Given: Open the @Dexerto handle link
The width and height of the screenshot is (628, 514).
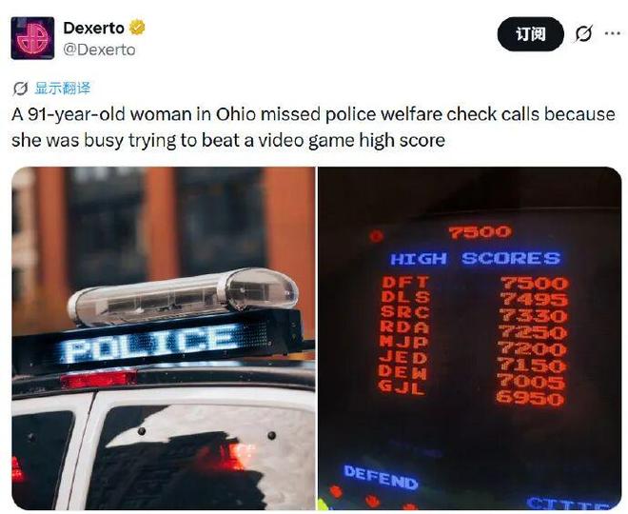Looking at the screenshot, I should pos(99,49).
